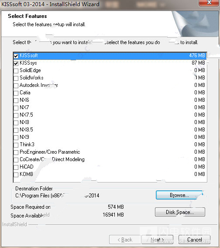The width and height of the screenshot is (220, 248).
Task: Open the Disk Space... dialog
Action: click(180, 212)
